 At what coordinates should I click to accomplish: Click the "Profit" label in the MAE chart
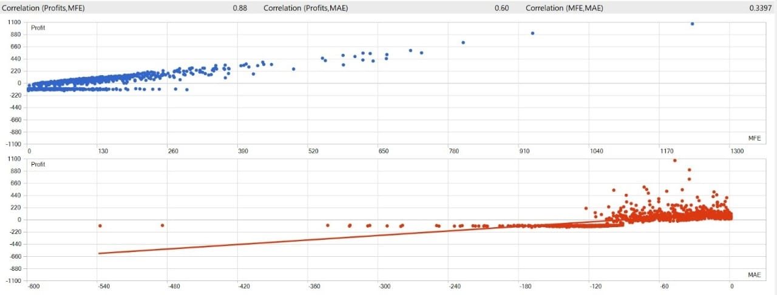click(38, 165)
